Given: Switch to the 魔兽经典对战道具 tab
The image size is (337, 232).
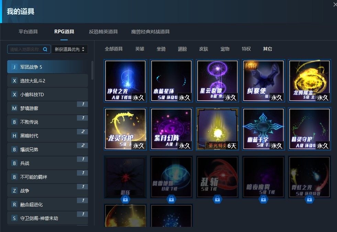Looking at the screenshot, I should point(150,32).
